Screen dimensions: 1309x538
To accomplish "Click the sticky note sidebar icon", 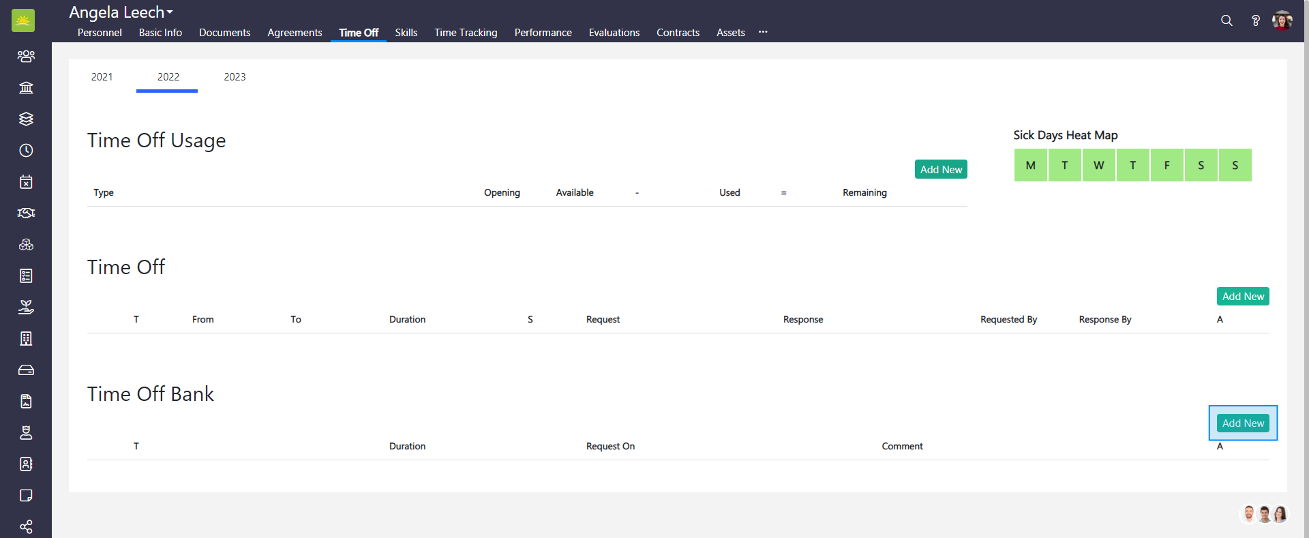I will [26, 495].
